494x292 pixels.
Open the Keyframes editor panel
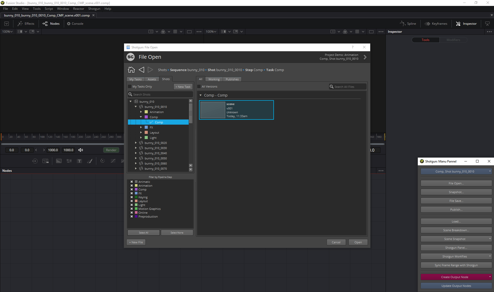tap(436, 24)
